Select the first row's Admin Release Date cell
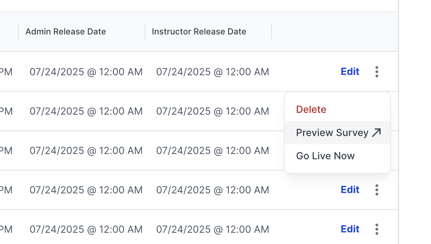This screenshot has width=431, height=244. click(86, 72)
